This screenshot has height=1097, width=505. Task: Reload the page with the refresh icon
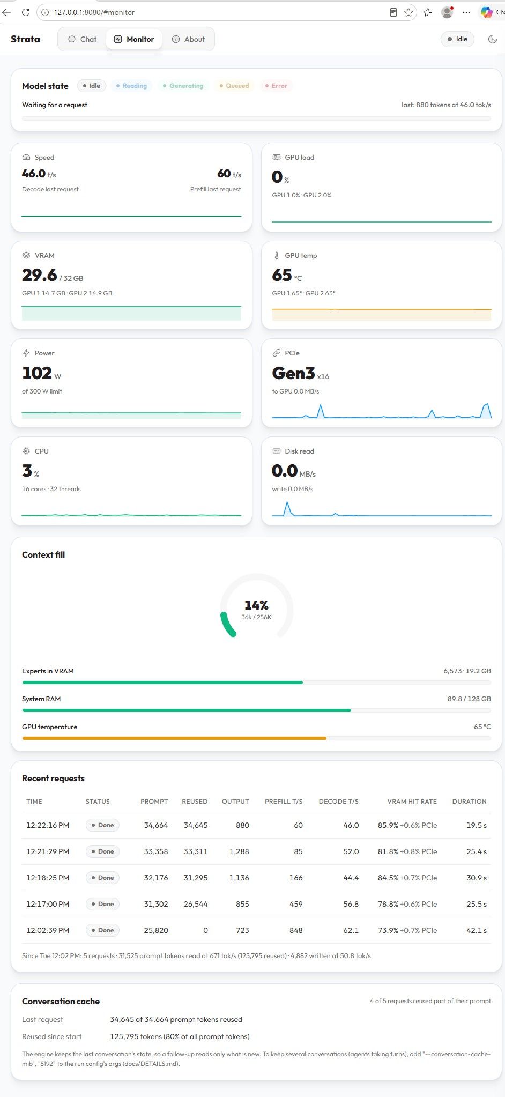26,12
